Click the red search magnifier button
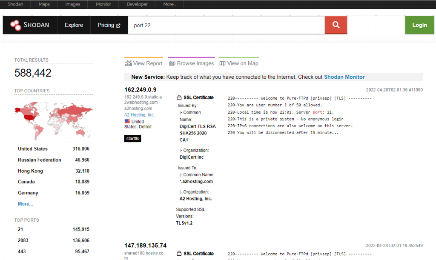Viewport: 436px width, 260px height. tap(336, 25)
